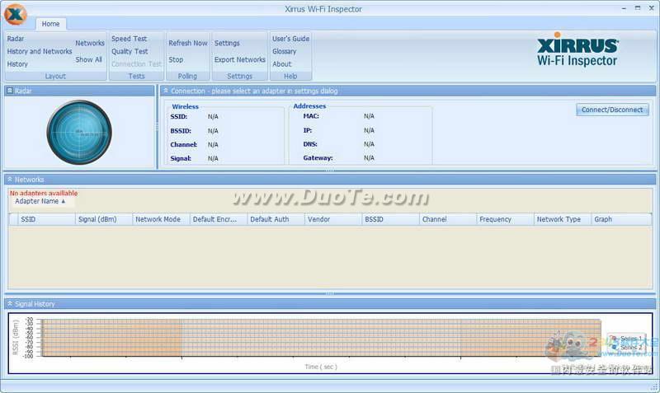Click the Channel N/A value
This screenshot has width=660, height=393.
click(x=213, y=144)
